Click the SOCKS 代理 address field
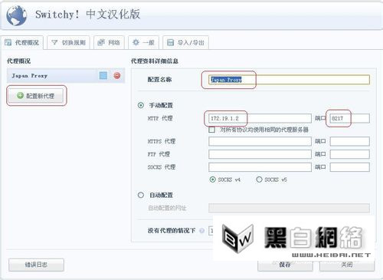 [x=260, y=167]
